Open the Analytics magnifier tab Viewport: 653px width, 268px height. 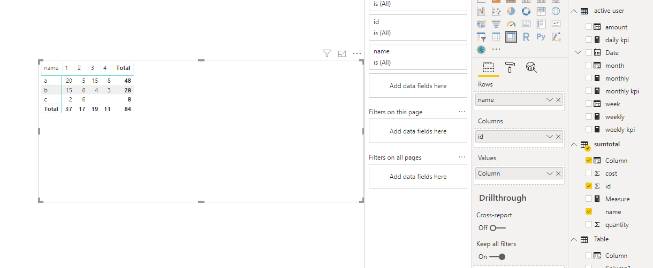point(531,67)
